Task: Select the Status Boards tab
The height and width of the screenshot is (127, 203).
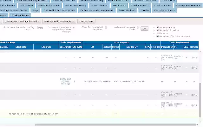Action: 99,5
